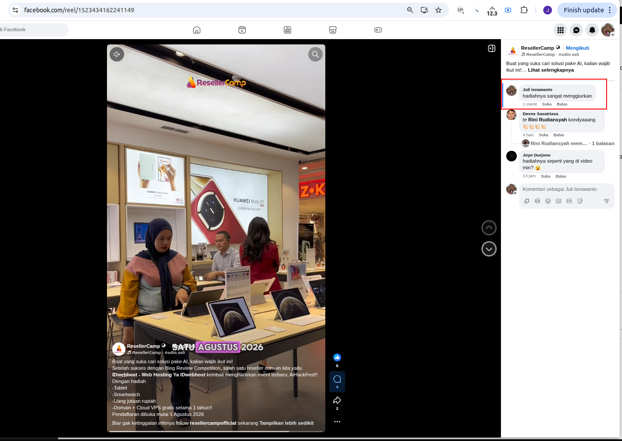The image size is (622, 441).
Task: Like the reel with thumbs up
Action: click(x=337, y=357)
